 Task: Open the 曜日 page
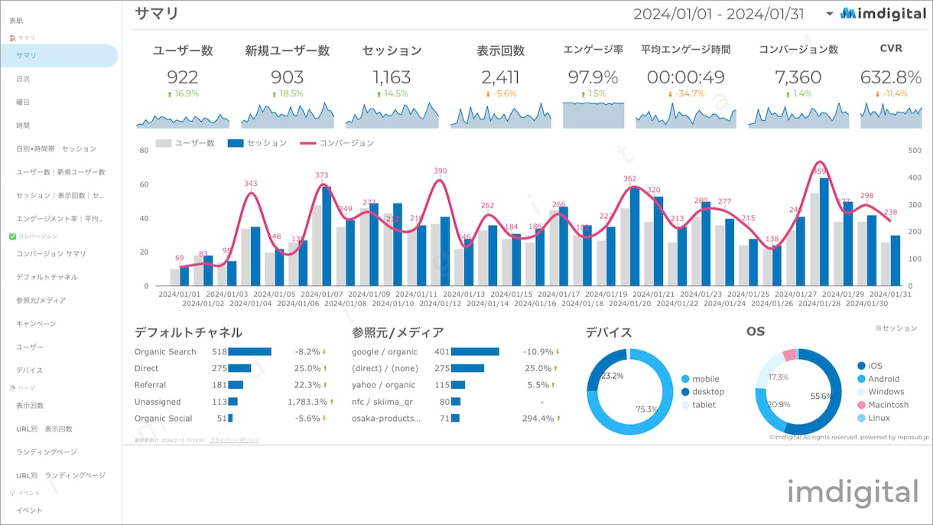pyautogui.click(x=23, y=102)
